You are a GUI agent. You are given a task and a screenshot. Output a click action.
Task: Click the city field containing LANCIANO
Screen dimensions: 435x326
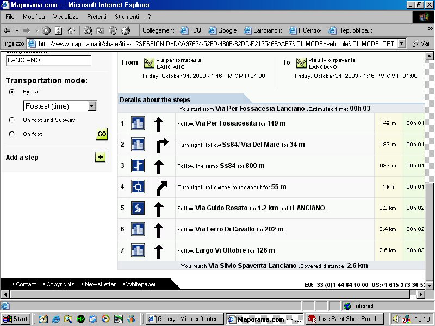[x=48, y=60]
